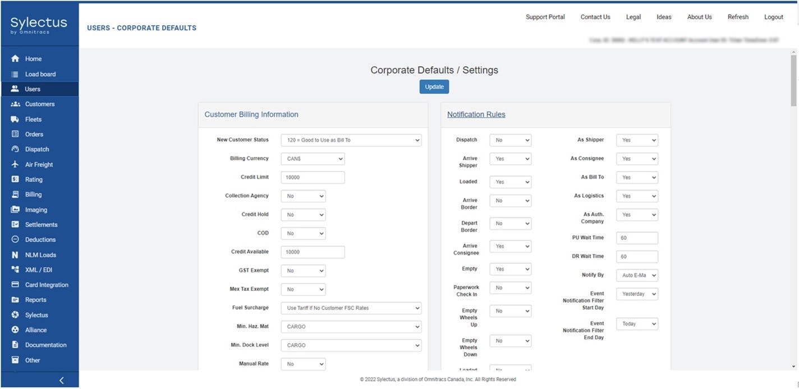Click Refresh in top menu

(x=738, y=17)
